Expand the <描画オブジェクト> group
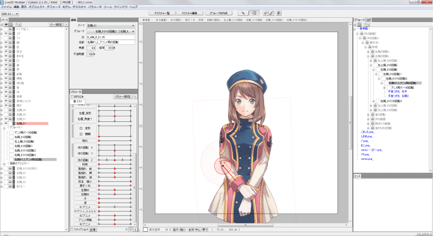The height and width of the screenshot is (236, 433). click(4, 164)
